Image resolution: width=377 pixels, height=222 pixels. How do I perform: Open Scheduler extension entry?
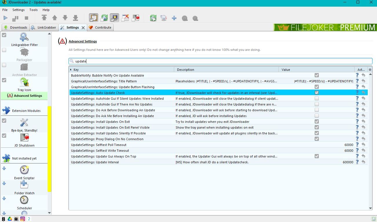pyautogui.click(x=24, y=203)
